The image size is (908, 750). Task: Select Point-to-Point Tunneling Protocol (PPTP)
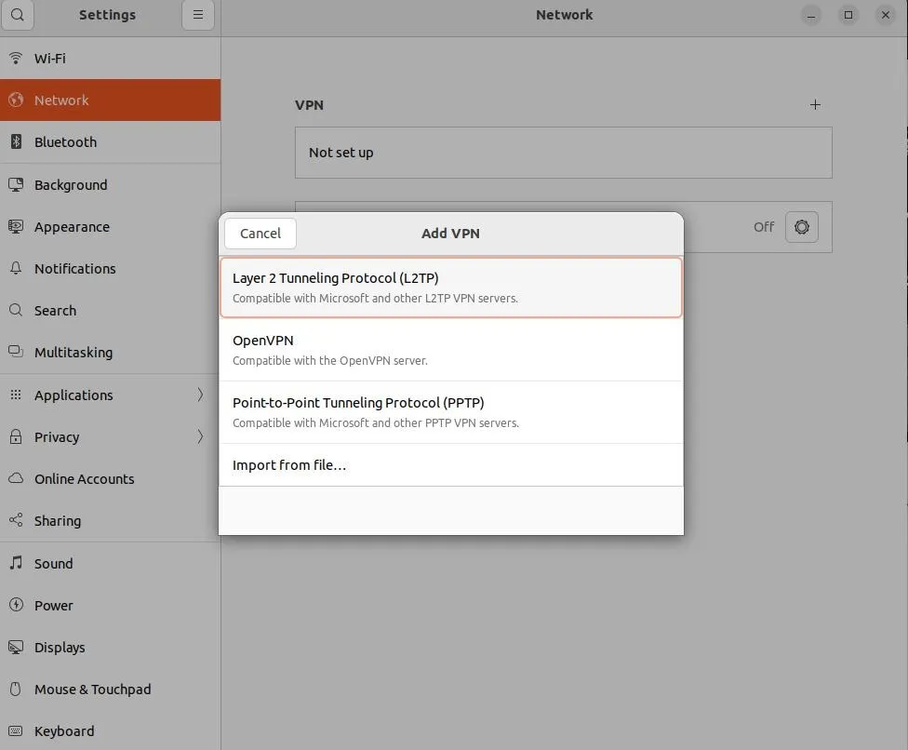(450, 412)
